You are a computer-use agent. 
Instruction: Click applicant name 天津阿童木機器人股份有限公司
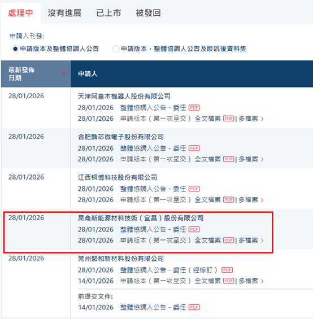point(124,96)
